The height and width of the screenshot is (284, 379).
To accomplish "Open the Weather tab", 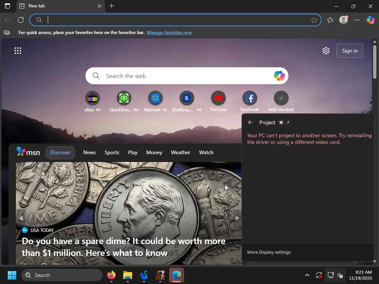I will pyautogui.click(x=181, y=153).
